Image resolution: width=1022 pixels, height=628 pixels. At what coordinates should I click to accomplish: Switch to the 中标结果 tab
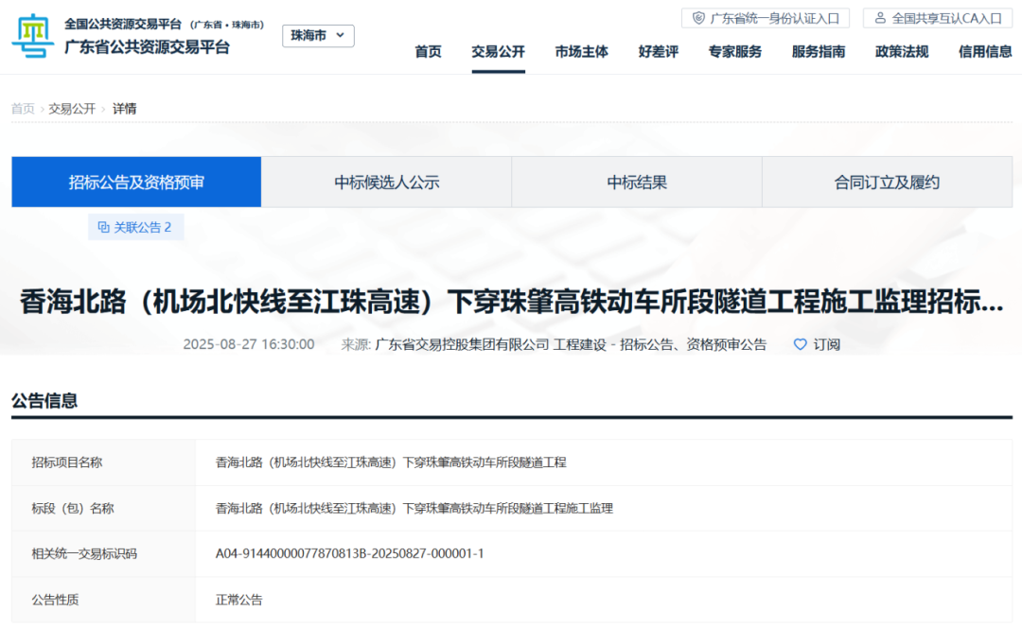(x=636, y=183)
